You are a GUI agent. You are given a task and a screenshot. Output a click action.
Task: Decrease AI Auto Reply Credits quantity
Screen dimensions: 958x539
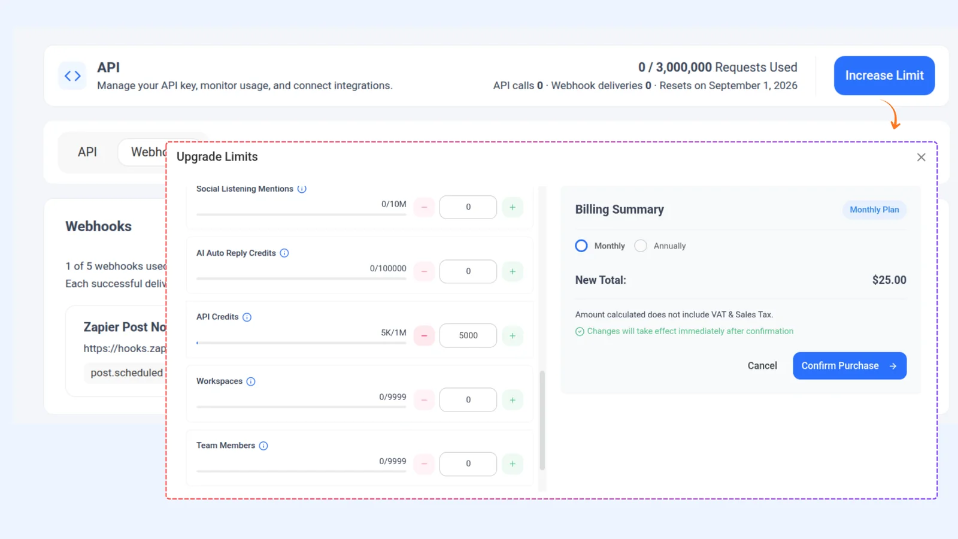tap(424, 271)
